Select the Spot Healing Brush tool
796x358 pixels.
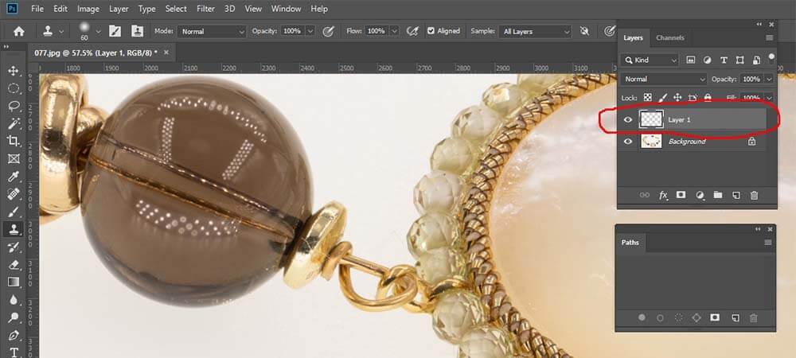[x=14, y=193]
